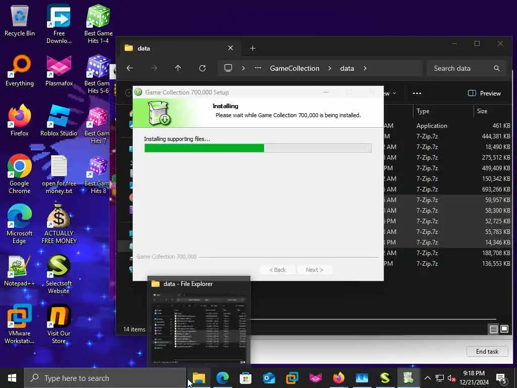Expand the chevron after data in address bar

pos(365,68)
